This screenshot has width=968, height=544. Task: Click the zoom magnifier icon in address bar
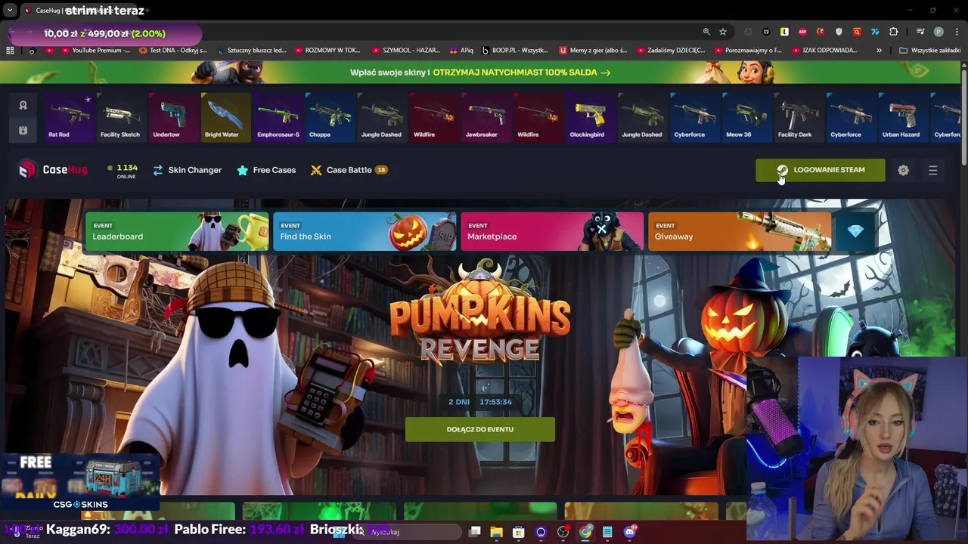click(706, 32)
